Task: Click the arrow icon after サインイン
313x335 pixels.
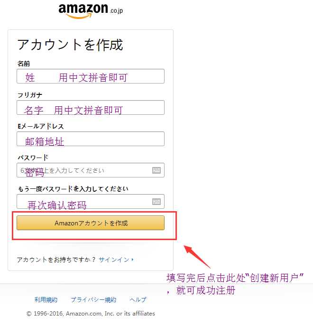Action: (x=133, y=260)
